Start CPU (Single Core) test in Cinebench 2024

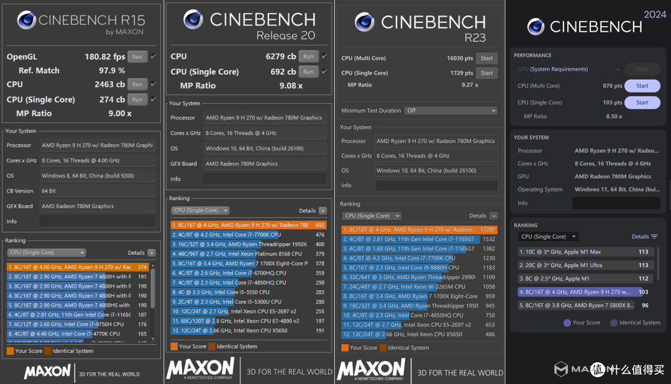pos(642,103)
